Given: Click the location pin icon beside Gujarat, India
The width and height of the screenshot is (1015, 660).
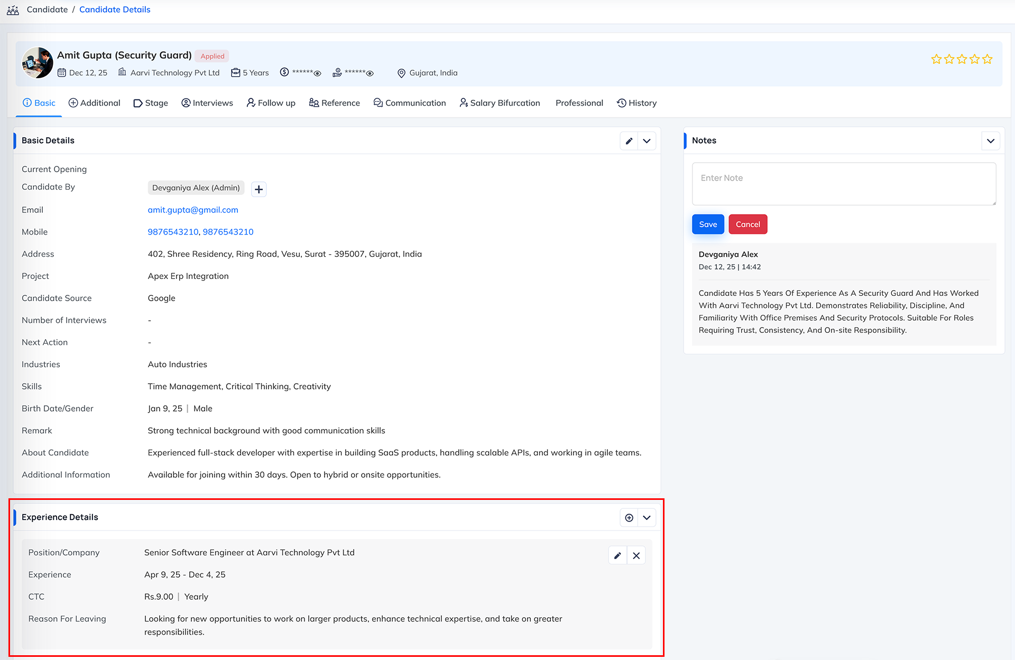Looking at the screenshot, I should pyautogui.click(x=401, y=73).
